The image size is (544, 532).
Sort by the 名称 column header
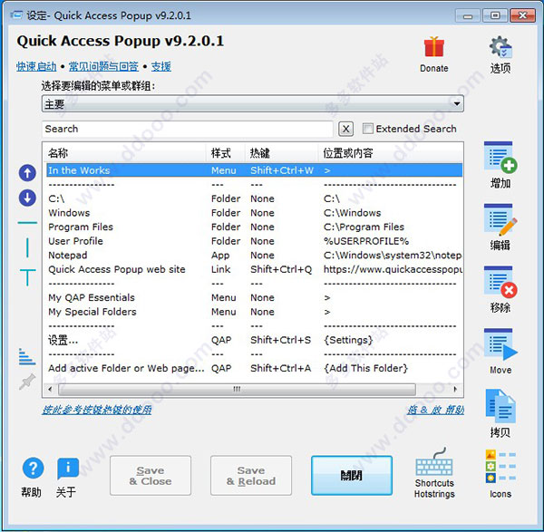click(124, 153)
